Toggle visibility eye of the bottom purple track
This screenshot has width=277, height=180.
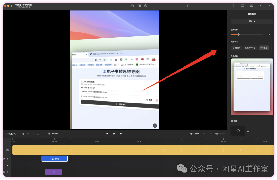(4, 172)
